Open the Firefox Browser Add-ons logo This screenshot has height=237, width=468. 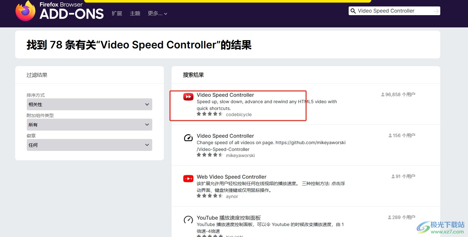(60, 11)
